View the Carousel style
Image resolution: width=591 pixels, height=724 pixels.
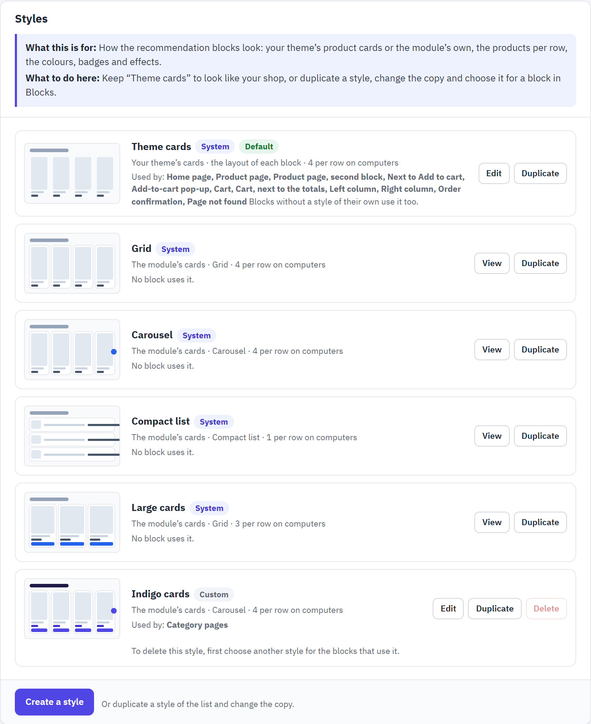(492, 350)
